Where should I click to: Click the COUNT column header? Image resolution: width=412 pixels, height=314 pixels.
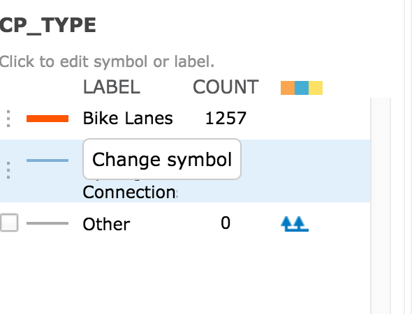pos(226,87)
